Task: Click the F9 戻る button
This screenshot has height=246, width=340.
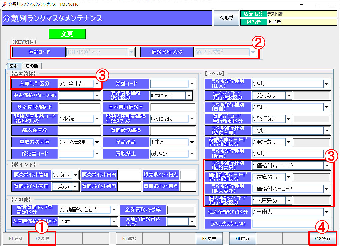Action: pos(242,239)
